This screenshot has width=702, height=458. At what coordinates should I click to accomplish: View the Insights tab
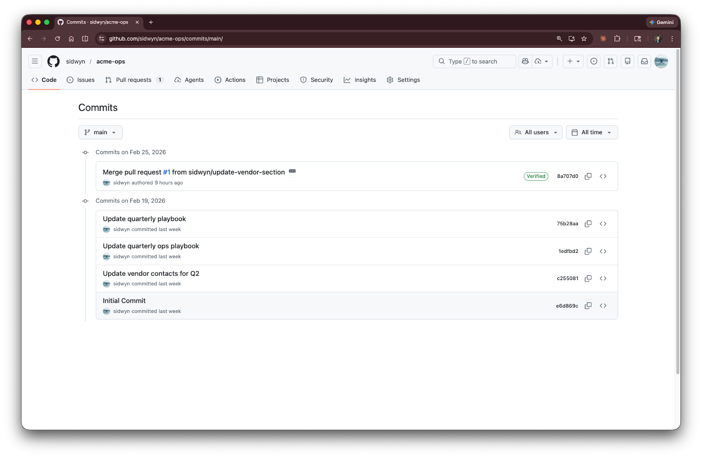[360, 80]
